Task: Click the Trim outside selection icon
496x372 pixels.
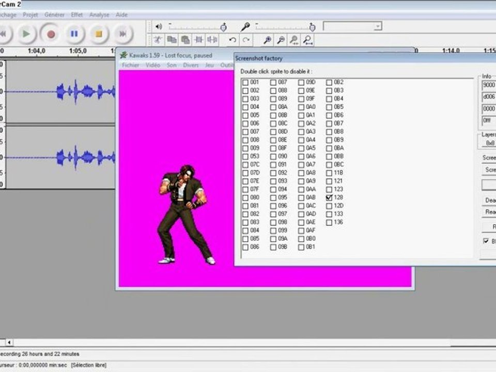Action: click(x=198, y=40)
